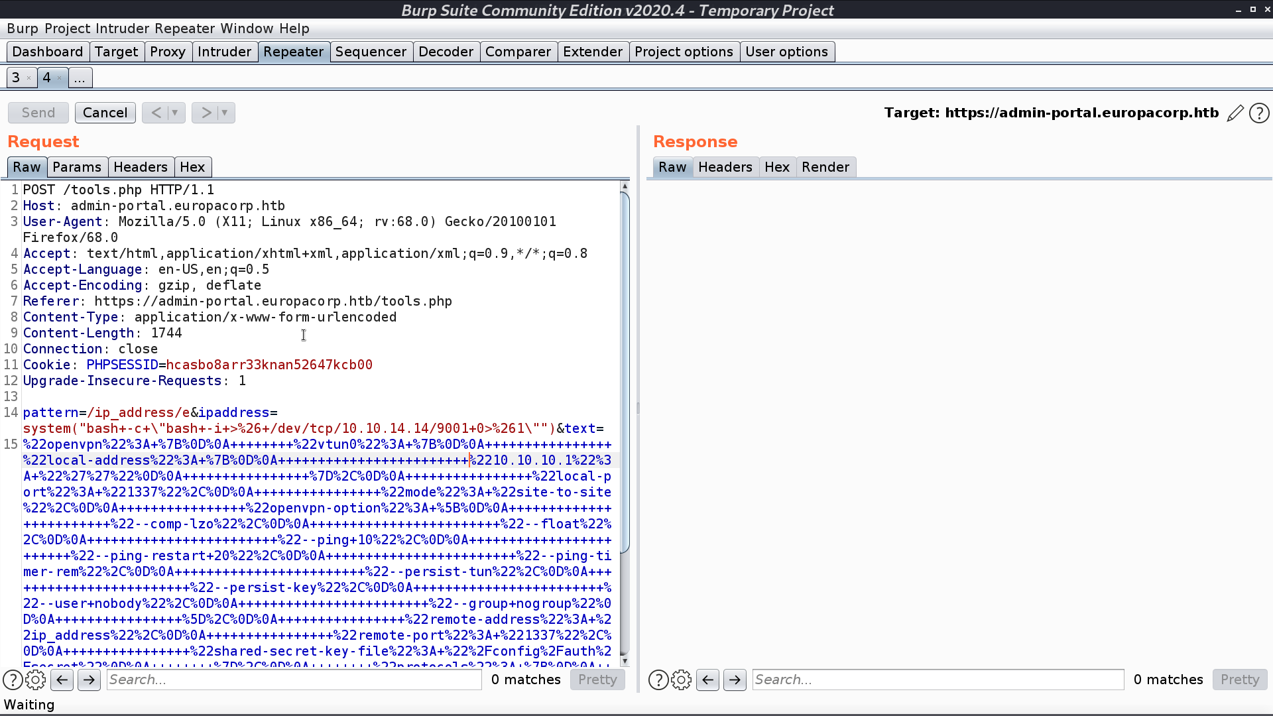
Task: Click the system bash reverse shell payload
Action: 289,428
